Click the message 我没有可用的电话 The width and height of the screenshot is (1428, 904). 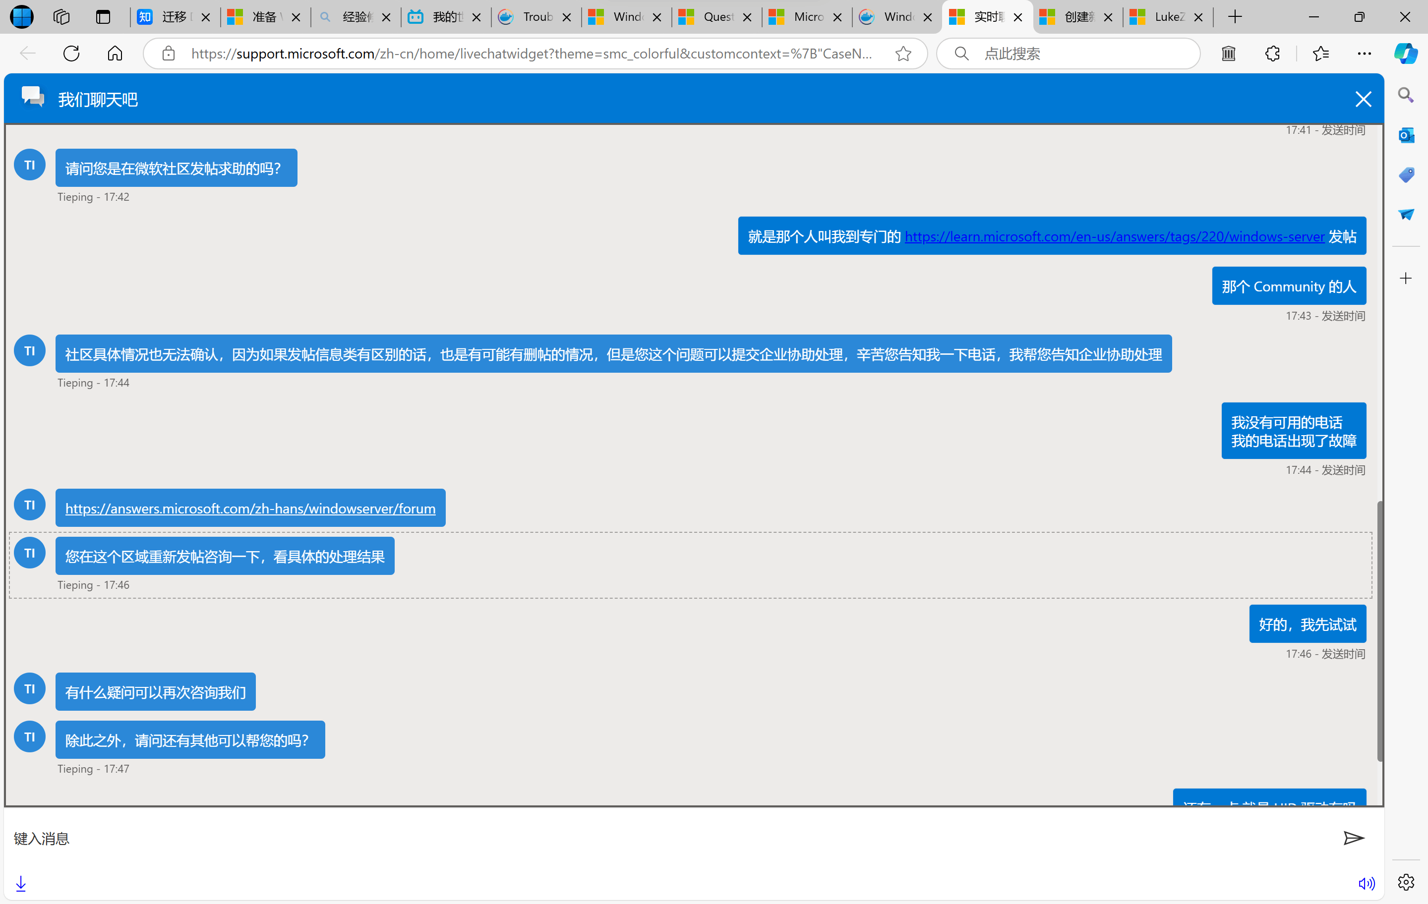(1294, 430)
